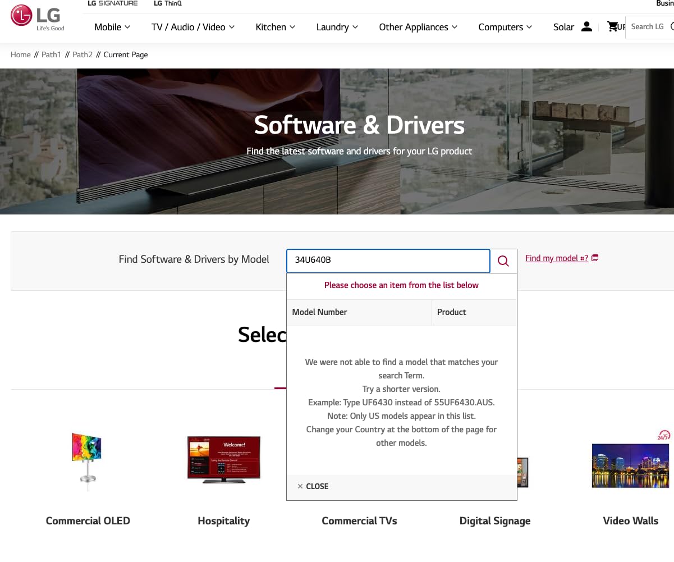Click the Model Number column header
Viewport: 674px width, 562px height.
tap(359, 312)
